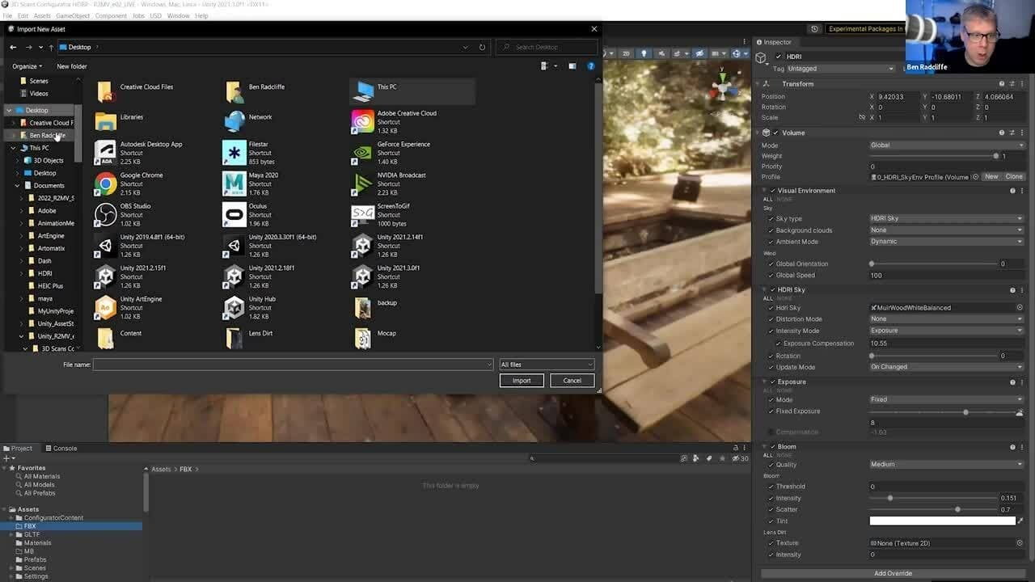The image size is (1035, 582).
Task: Cancel the Import New Asset dialog
Action: 572,381
